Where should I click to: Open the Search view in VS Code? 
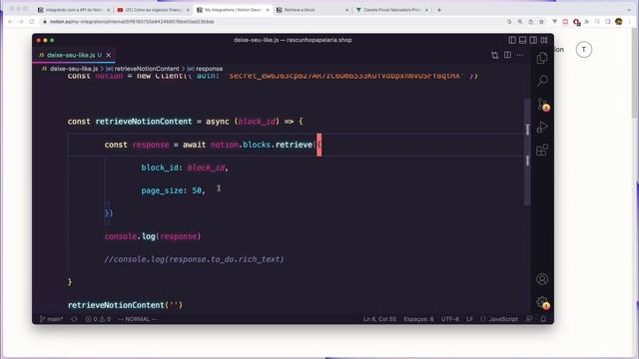(542, 80)
